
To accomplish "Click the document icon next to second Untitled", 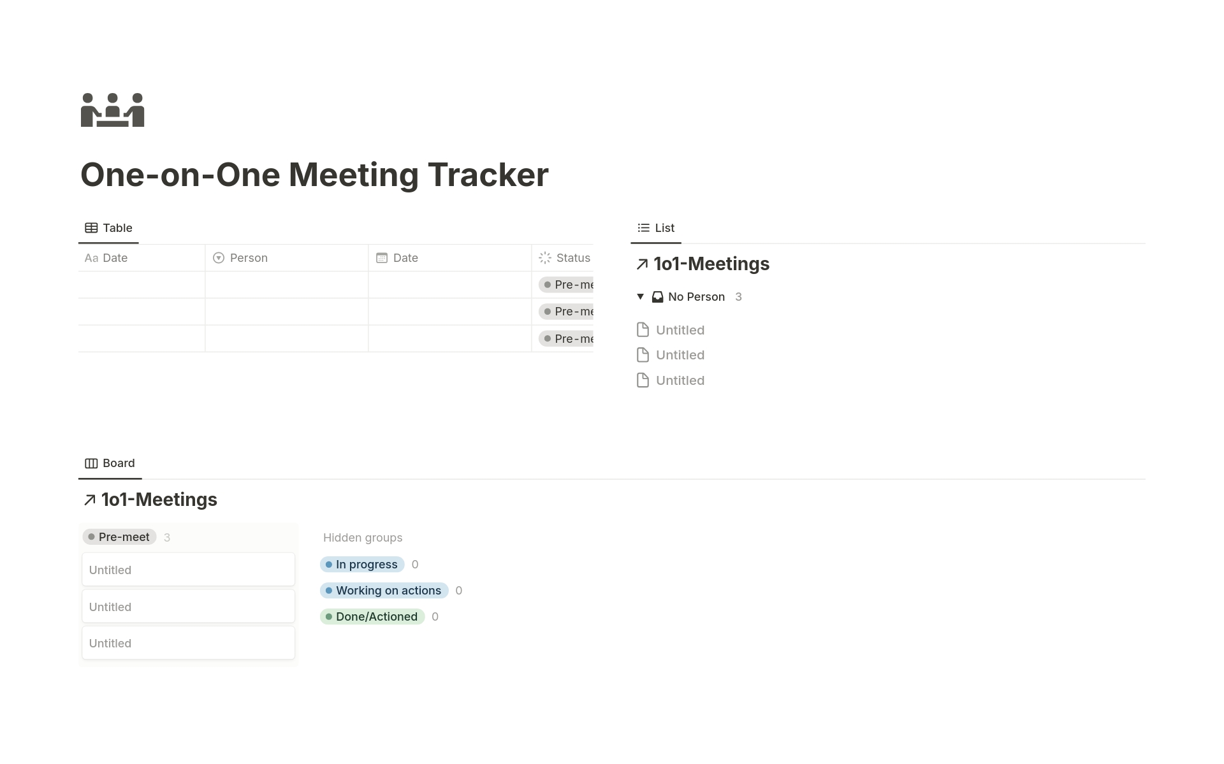I will click(x=642, y=355).
